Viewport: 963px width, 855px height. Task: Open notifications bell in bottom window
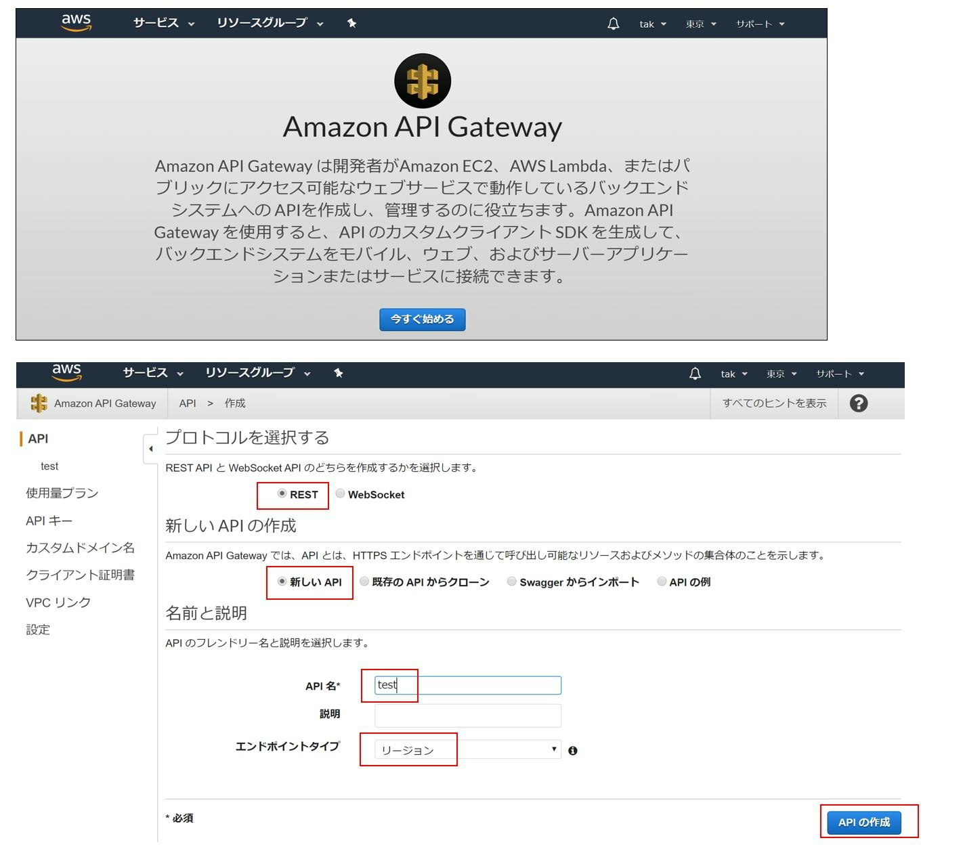[x=695, y=374]
